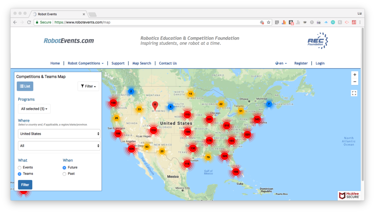The height and width of the screenshot is (213, 375).
Task: Open the List view of competitions
Action: [25, 86]
